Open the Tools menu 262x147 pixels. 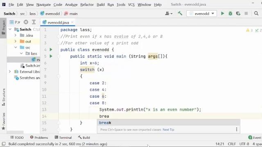[121, 4]
